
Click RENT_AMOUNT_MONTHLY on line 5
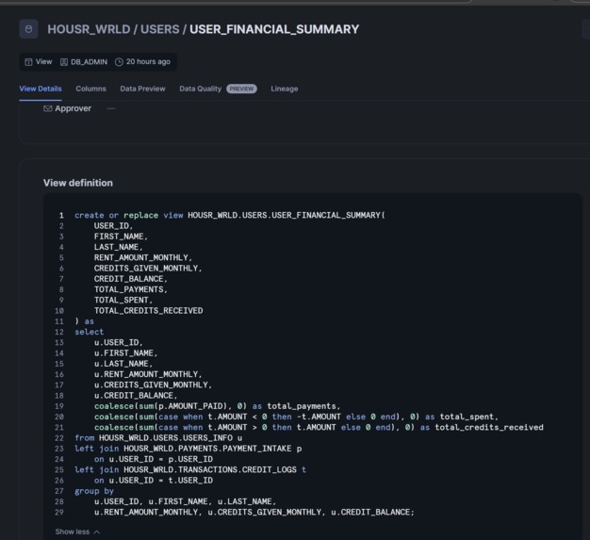(141, 258)
